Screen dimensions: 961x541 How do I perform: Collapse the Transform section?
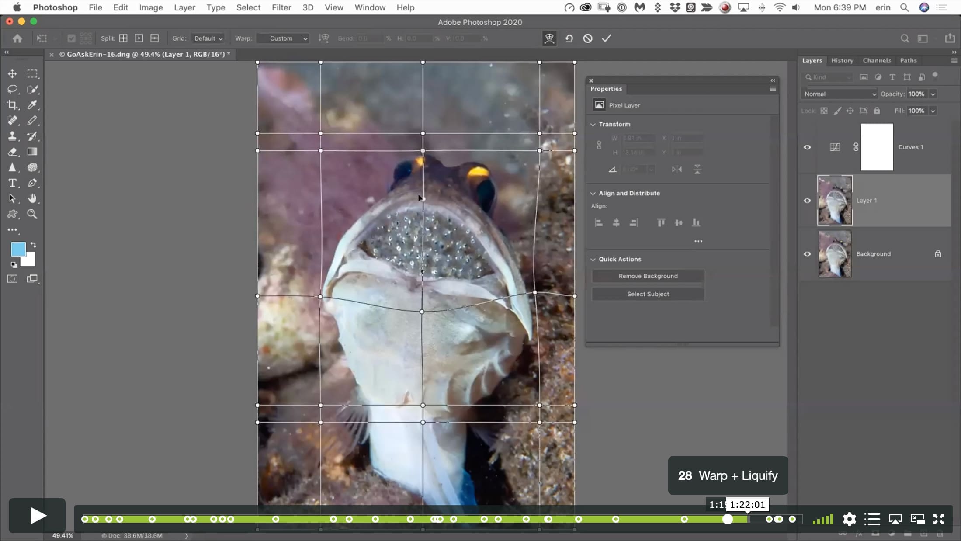tap(593, 125)
